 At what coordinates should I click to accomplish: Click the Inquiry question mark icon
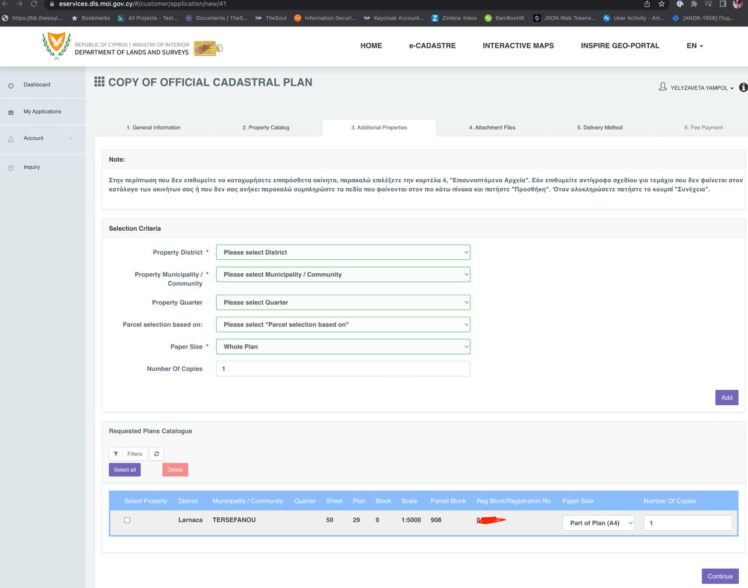point(11,168)
